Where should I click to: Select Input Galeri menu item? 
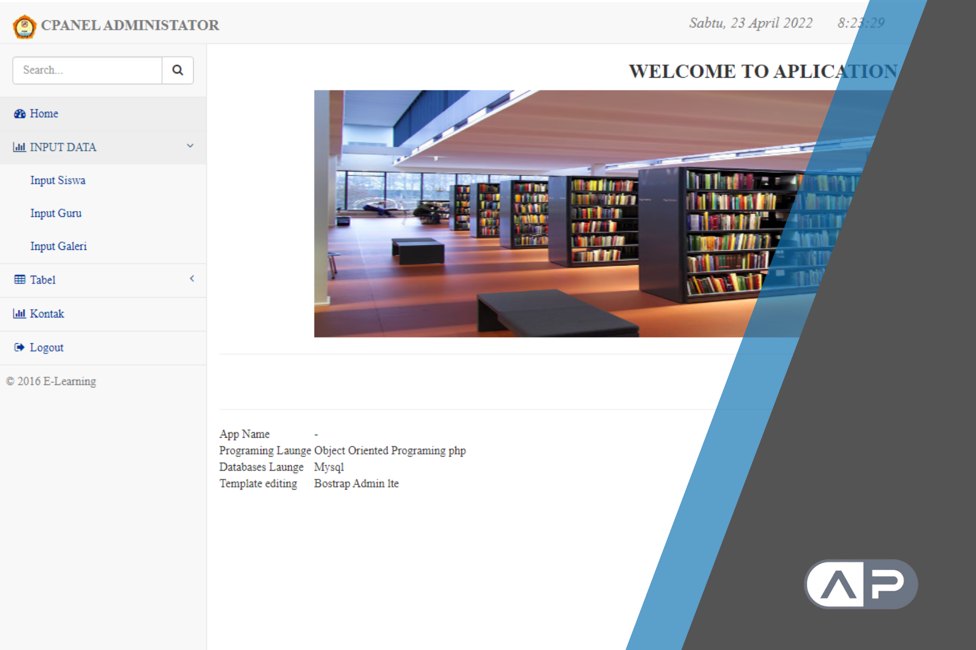(58, 246)
